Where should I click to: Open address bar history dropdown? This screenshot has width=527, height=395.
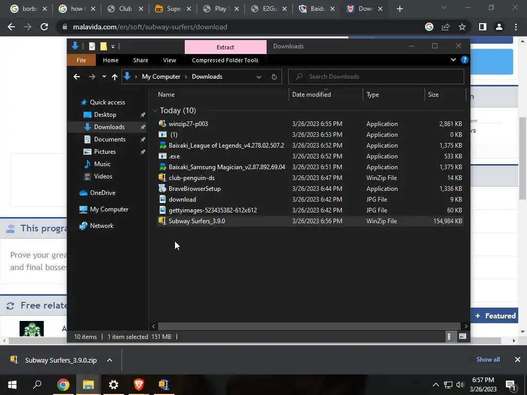coord(259,77)
